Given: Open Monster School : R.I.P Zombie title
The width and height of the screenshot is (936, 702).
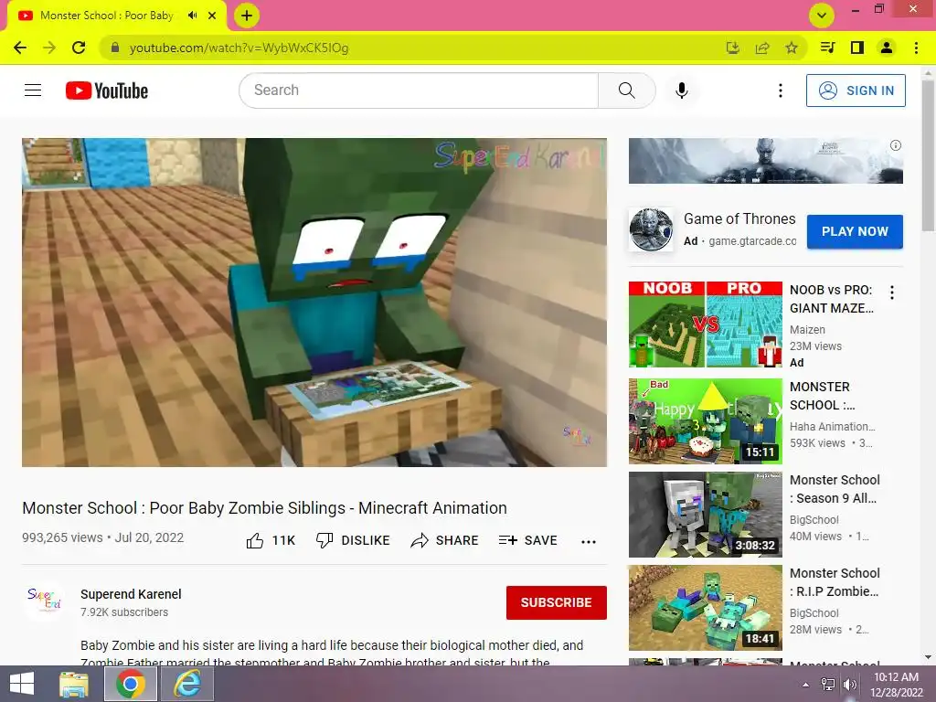Looking at the screenshot, I should 835,582.
